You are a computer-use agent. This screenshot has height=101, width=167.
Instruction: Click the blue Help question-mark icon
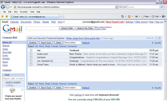coord(163,16)
